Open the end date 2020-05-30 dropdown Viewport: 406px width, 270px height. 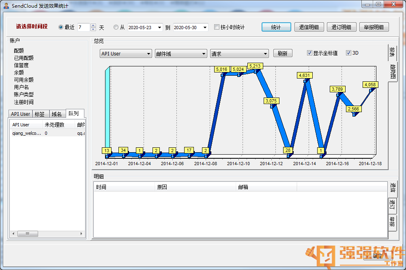(205, 28)
